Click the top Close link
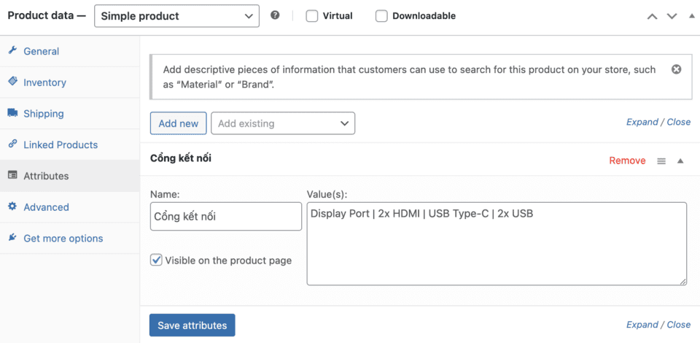 pos(679,122)
